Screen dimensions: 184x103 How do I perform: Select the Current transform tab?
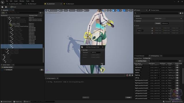pos(158,23)
